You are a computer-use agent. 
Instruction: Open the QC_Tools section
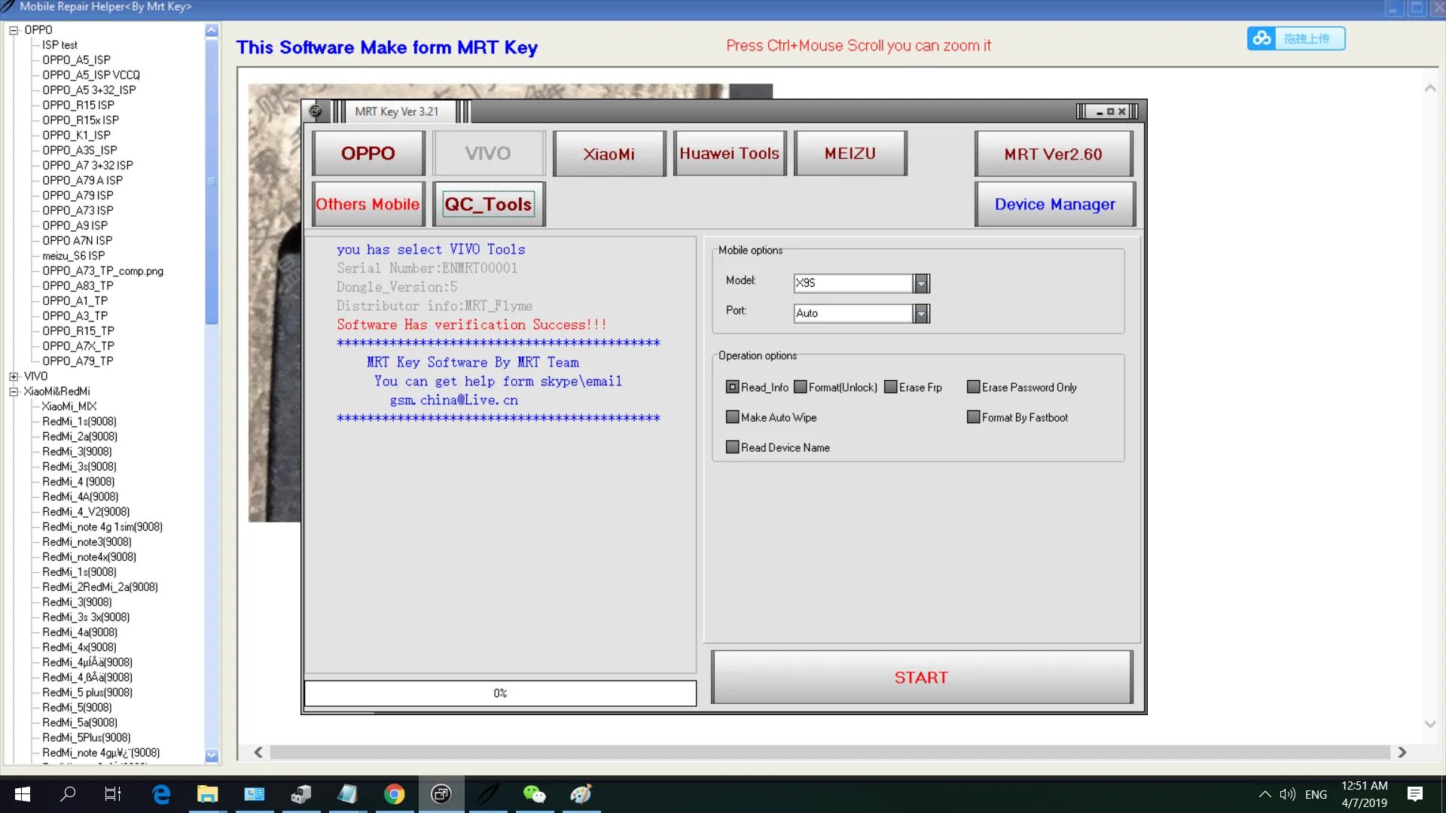coord(488,203)
